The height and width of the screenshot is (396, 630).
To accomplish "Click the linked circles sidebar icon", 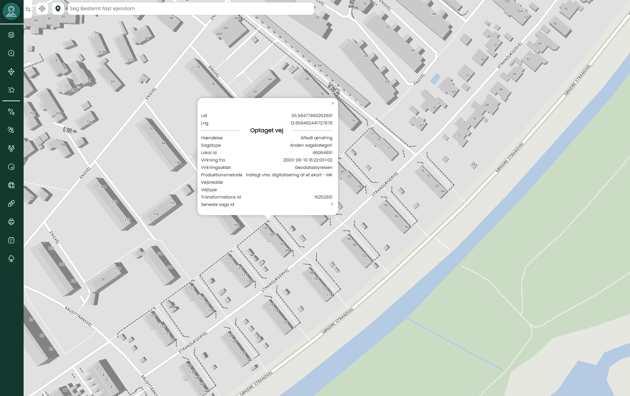I will (x=11, y=203).
